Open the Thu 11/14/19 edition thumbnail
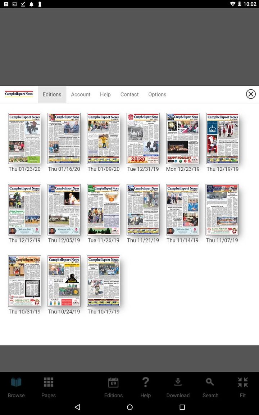259x415 pixels. [183, 210]
